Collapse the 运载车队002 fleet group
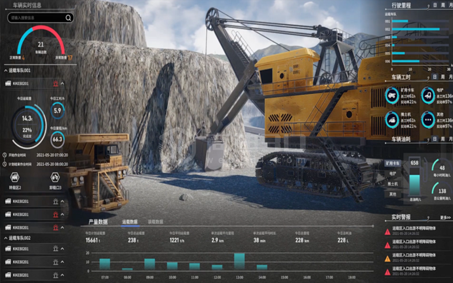Image resolution: width=453 pixels, height=283 pixels. click(x=6, y=238)
